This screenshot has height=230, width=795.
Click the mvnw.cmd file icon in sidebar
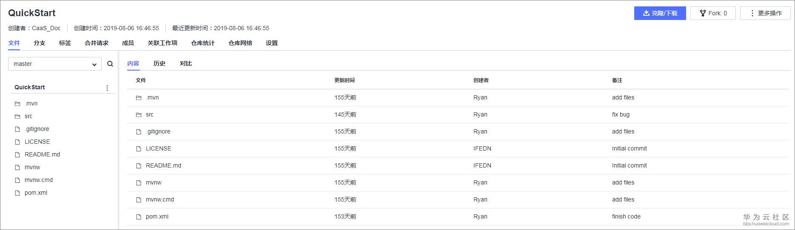(x=17, y=180)
